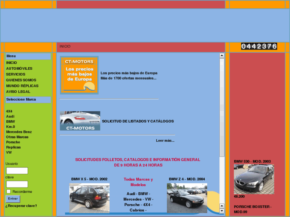
Task: Select the Mercedes Benz brand link
Action: [19, 132]
